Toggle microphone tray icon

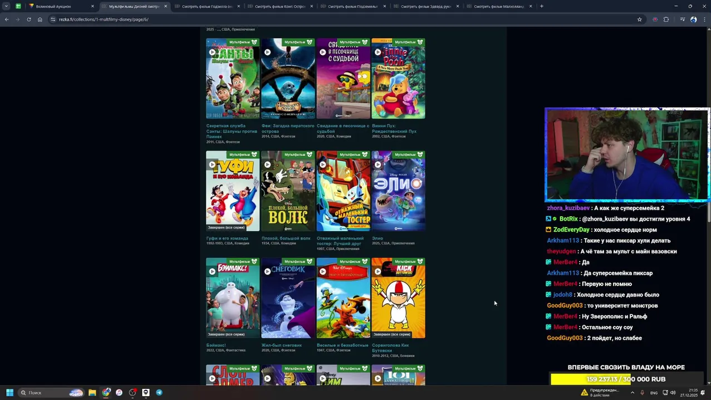(x=642, y=392)
